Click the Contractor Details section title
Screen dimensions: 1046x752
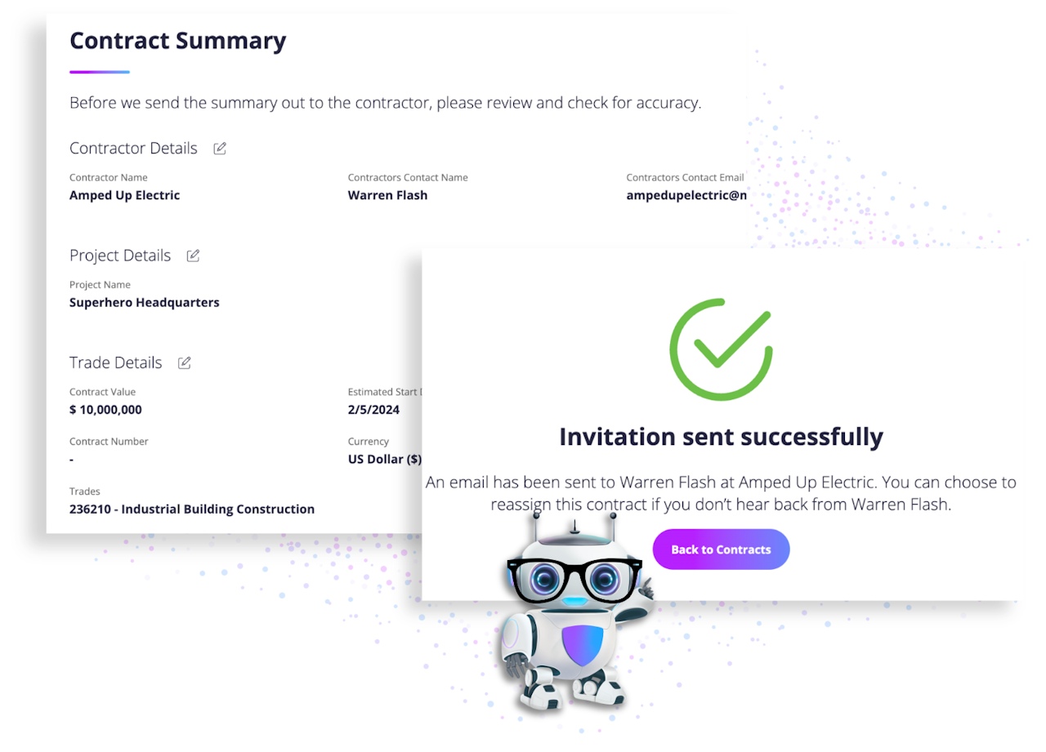(133, 149)
